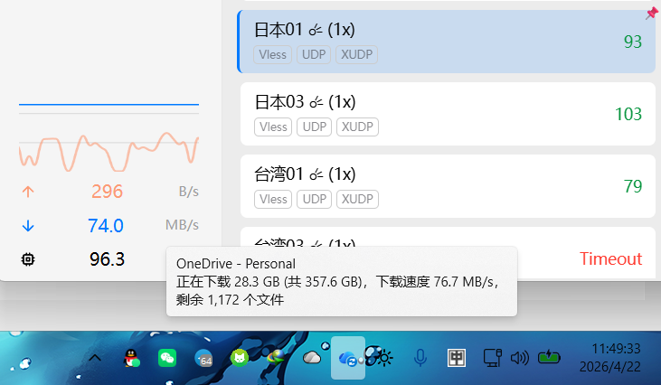The width and height of the screenshot is (661, 385).
Task: Click the XUDP tag under 日本03
Action: coord(357,127)
